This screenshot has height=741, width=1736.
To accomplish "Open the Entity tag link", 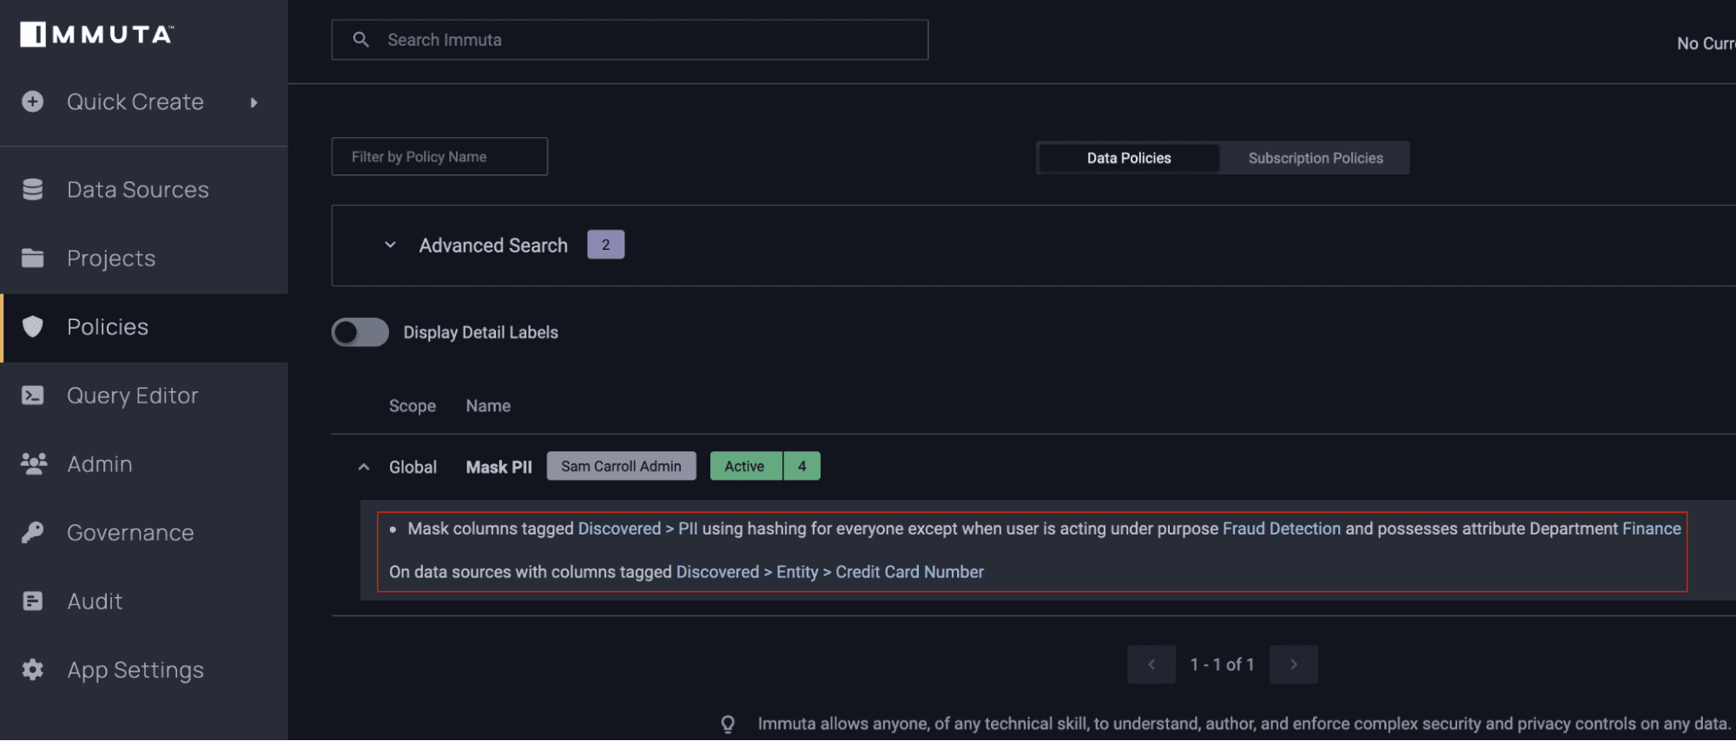I will tap(797, 572).
